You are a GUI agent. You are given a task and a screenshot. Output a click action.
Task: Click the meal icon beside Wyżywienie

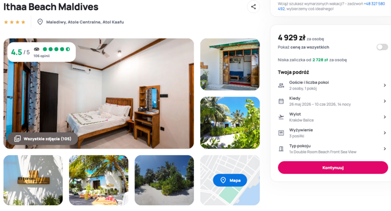(x=281, y=133)
